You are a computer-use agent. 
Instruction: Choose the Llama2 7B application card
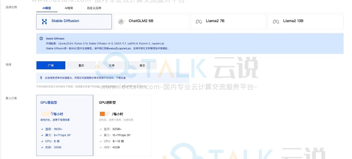click(228, 22)
